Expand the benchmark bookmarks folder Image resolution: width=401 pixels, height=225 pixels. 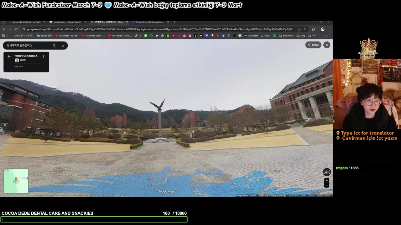point(286,36)
